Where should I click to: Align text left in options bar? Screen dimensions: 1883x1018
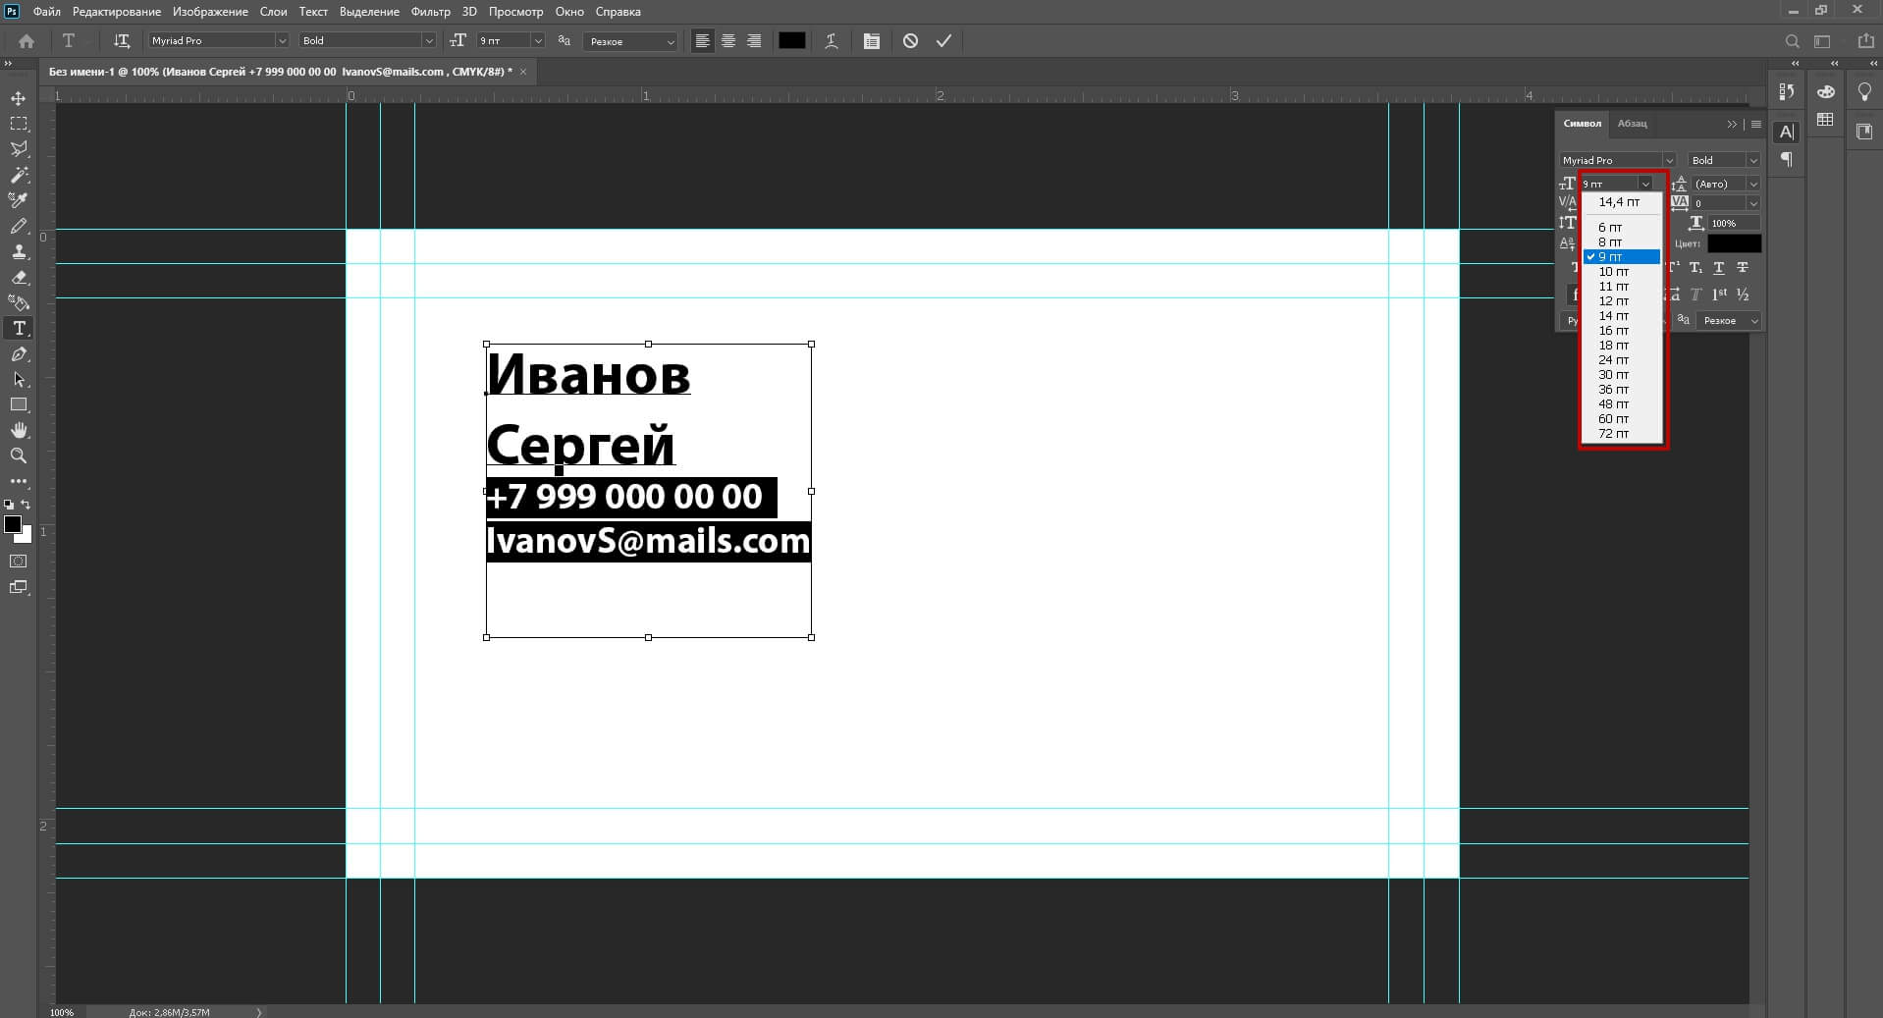pyautogui.click(x=702, y=41)
